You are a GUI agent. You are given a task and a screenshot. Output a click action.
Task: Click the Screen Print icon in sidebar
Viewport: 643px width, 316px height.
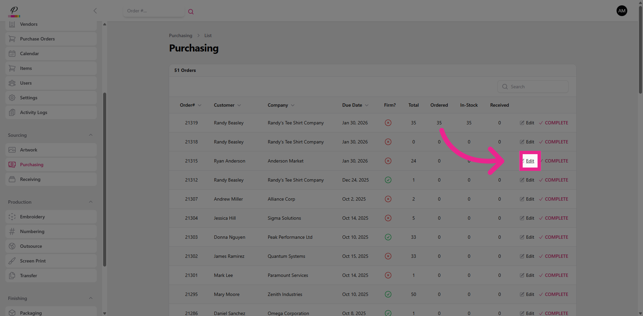[12, 261]
